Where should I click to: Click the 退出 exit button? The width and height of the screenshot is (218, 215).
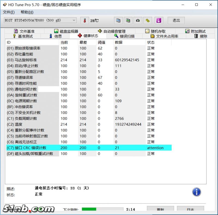[176, 20]
